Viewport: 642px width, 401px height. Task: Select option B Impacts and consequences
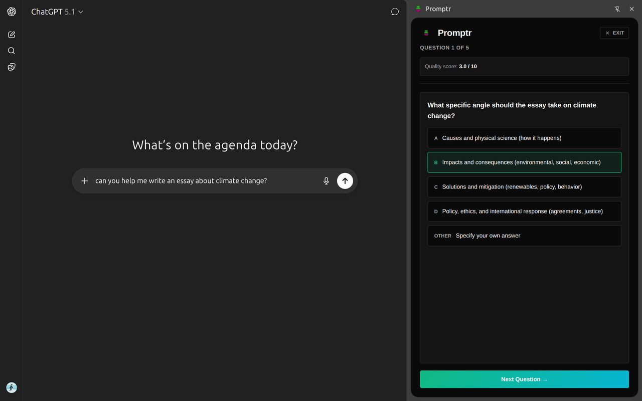click(524, 162)
